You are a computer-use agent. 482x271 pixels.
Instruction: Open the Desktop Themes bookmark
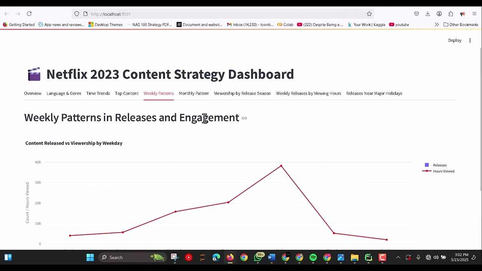[105, 24]
